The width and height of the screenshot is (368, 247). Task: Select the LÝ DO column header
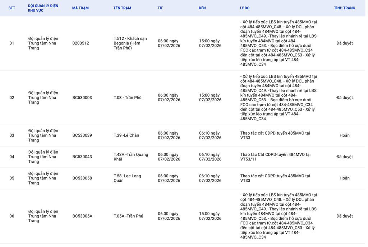pyautogui.click(x=245, y=8)
